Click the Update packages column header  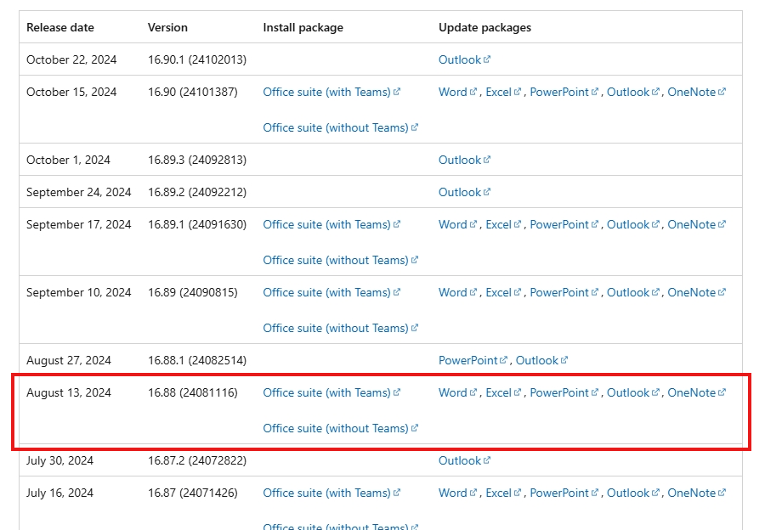pos(485,27)
